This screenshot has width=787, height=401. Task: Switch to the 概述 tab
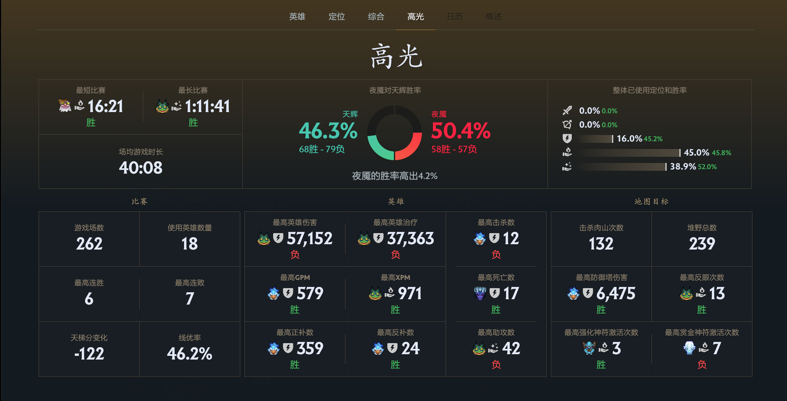(x=492, y=17)
